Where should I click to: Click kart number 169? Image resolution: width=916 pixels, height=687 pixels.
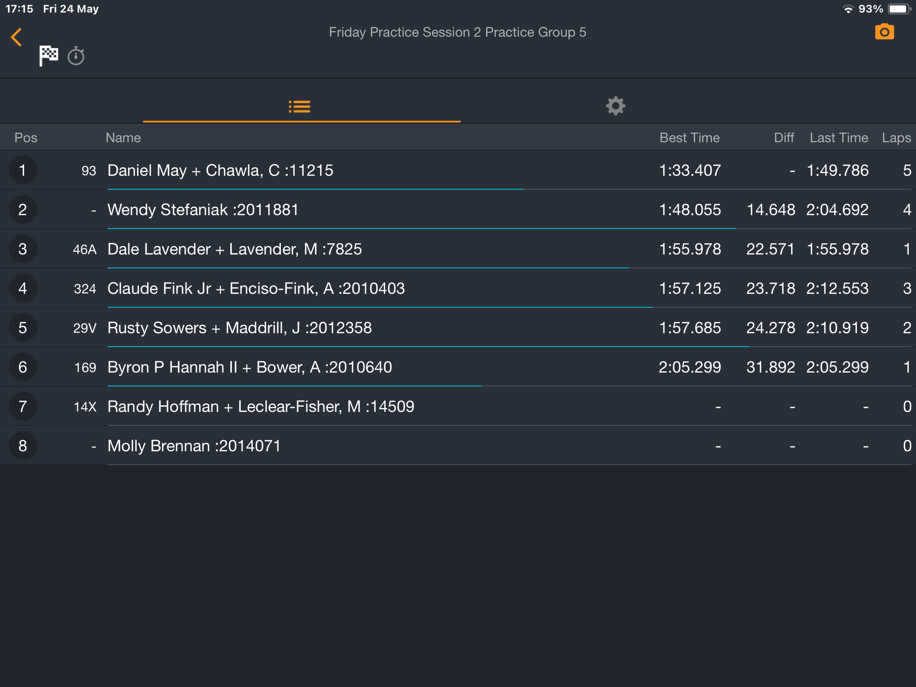(x=85, y=368)
